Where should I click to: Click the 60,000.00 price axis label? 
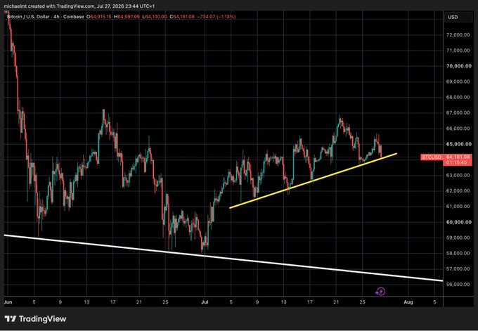(459, 222)
